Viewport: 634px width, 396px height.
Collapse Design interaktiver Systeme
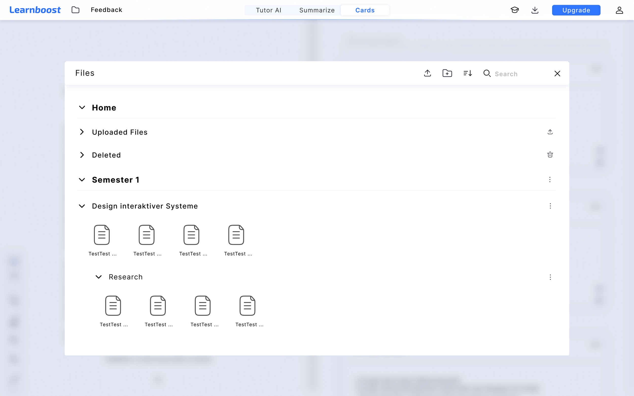pos(82,206)
